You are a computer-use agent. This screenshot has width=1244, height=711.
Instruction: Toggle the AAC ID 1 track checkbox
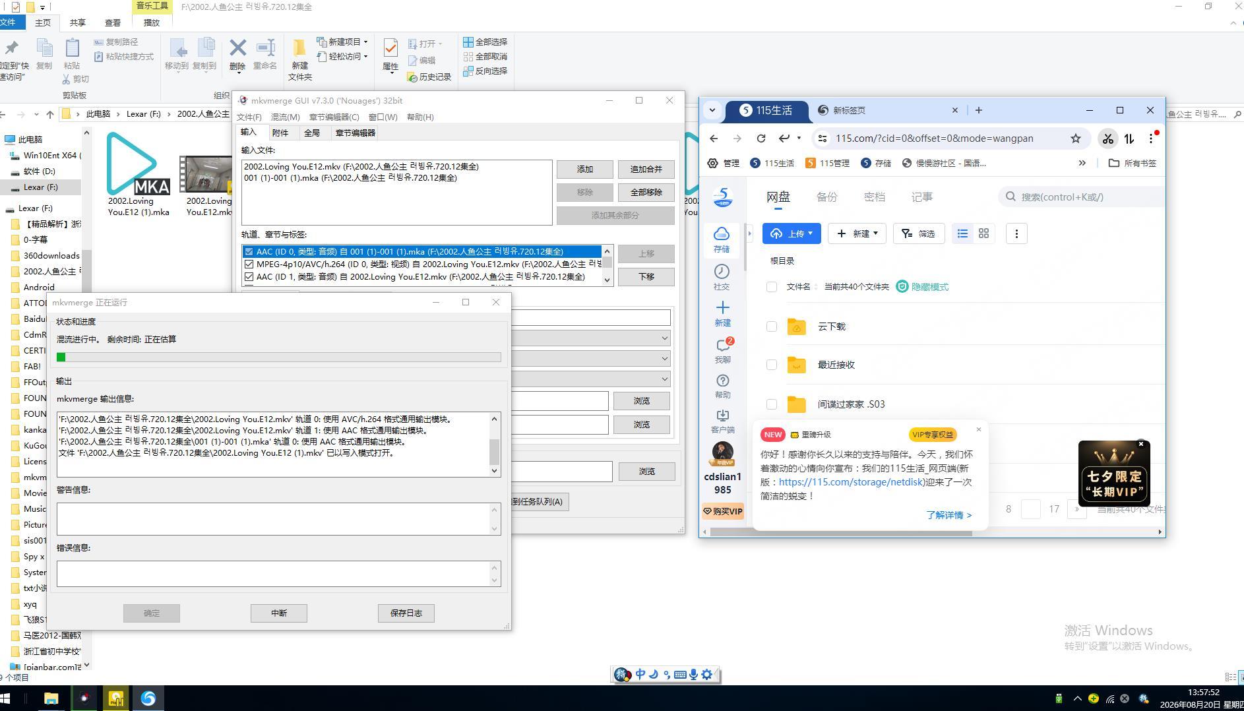click(x=249, y=277)
